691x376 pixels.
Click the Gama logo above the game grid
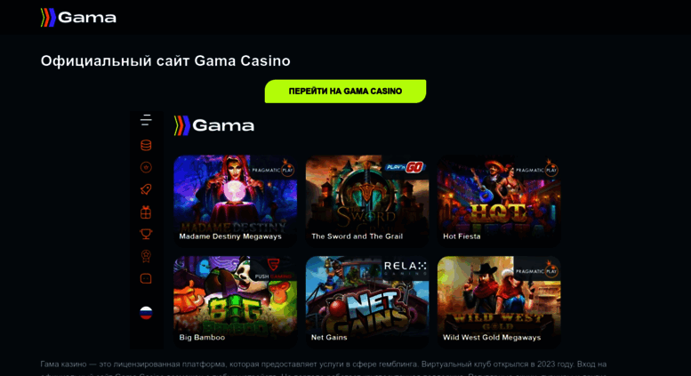214,125
